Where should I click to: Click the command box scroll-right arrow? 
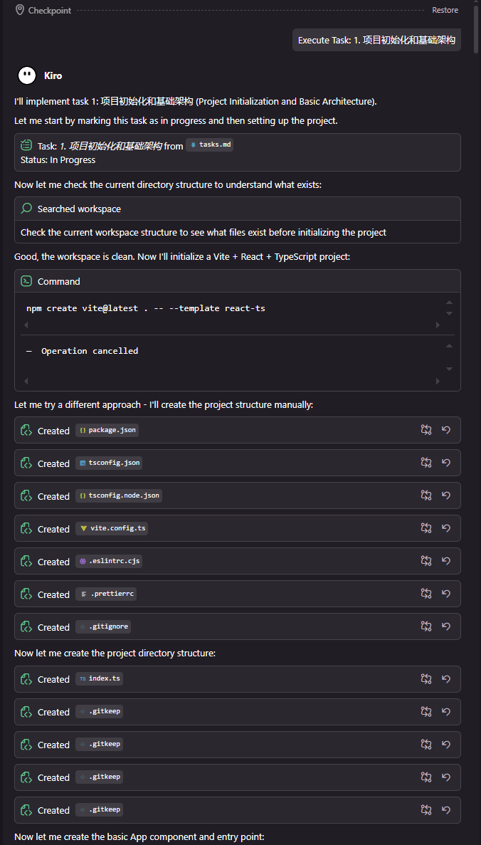pyautogui.click(x=438, y=325)
